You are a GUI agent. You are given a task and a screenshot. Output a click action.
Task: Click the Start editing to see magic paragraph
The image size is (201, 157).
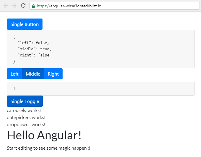coord(48,148)
